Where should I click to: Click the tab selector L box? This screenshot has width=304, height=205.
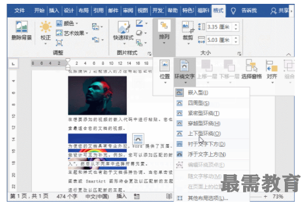(x=13, y=64)
